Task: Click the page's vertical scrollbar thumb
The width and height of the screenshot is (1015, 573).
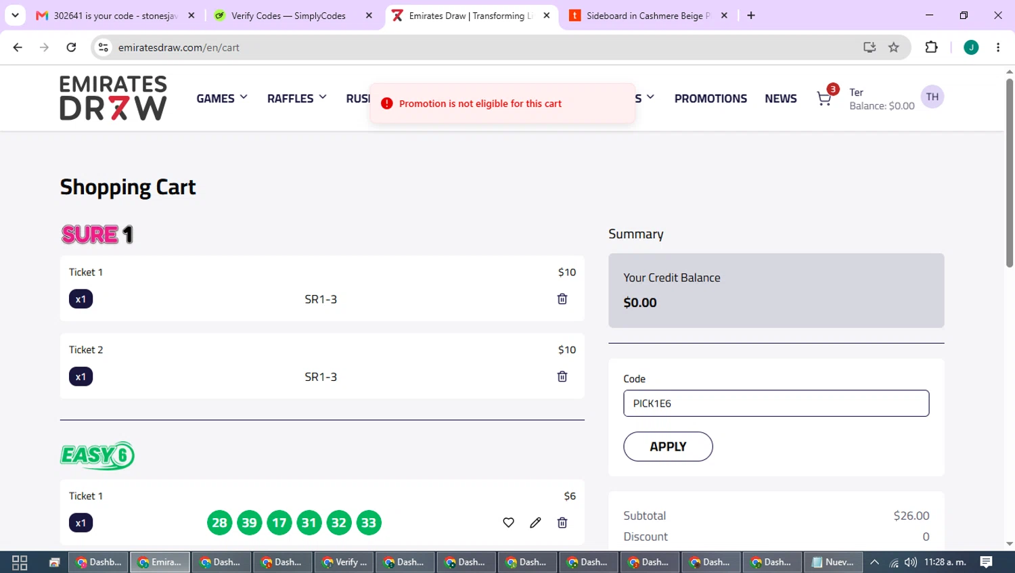Action: (1010, 173)
